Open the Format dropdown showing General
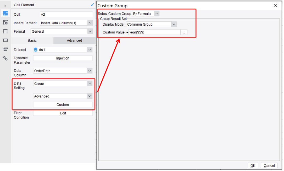Screen dimensions: 284x171 click(90, 31)
